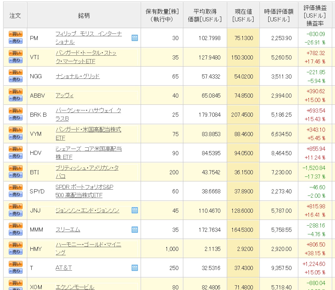Select the valuation amount 9,357.50
Screen dimensions: 335x290
pos(281,268)
